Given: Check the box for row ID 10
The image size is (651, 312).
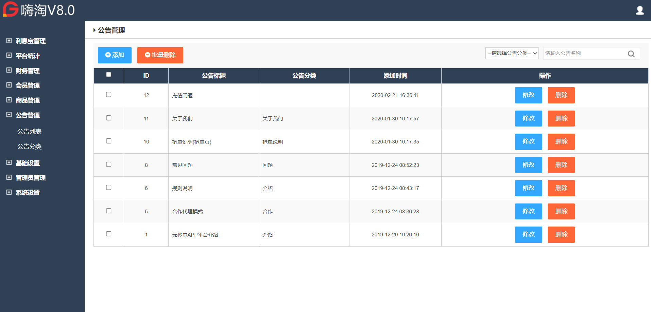Looking at the screenshot, I should tap(109, 141).
